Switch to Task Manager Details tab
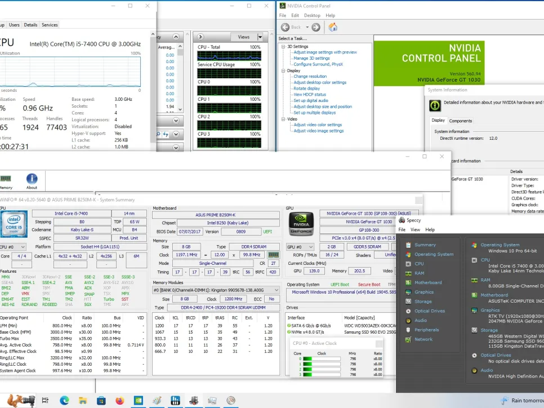544x408 pixels. point(30,25)
